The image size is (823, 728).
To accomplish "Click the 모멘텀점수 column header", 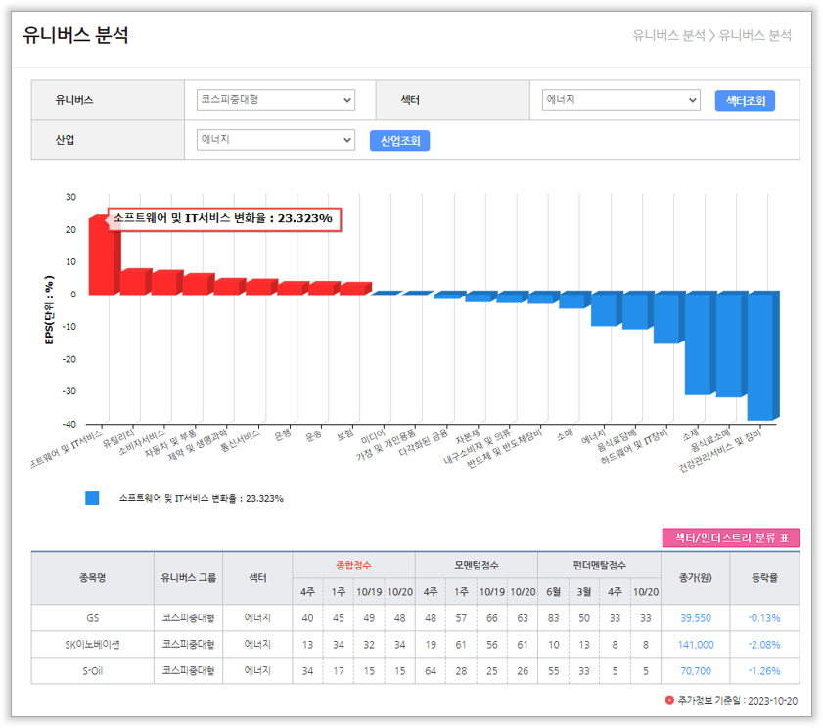I will pos(476,566).
